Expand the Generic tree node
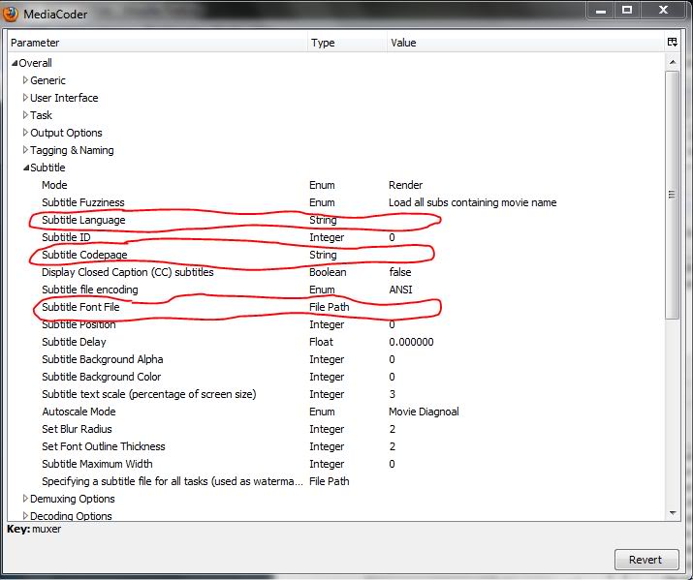The width and height of the screenshot is (693, 580). [25, 80]
